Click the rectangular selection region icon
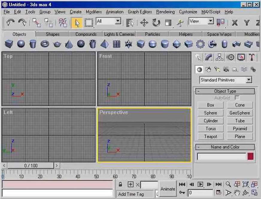Viewport: 261px width, 199px height. (89, 23)
